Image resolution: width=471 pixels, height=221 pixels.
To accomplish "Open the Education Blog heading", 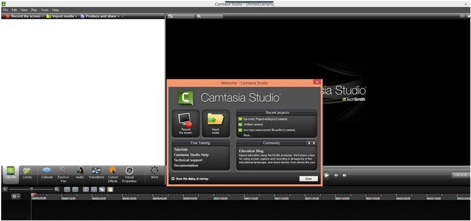I will pyautogui.click(x=251, y=151).
